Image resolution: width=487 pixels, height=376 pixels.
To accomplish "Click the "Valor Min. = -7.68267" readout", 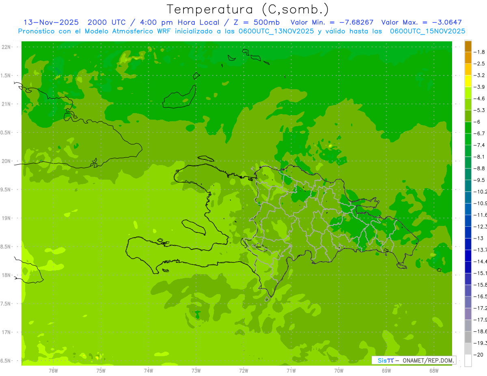I will [x=332, y=22].
